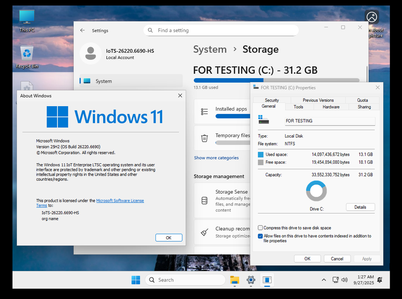Click the Temporary files usage bar
This screenshot has width=402, height=299.
(232, 143)
